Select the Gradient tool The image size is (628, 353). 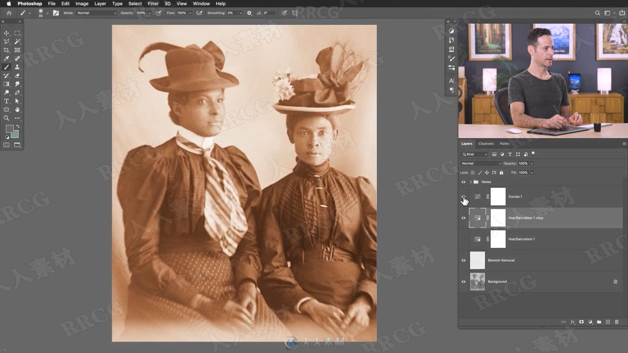point(6,84)
